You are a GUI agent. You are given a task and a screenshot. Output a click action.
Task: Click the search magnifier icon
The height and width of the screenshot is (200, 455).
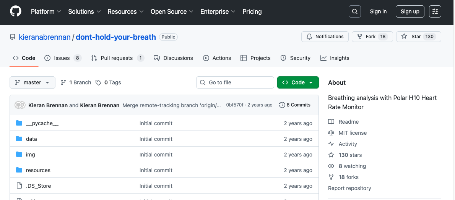(x=355, y=11)
